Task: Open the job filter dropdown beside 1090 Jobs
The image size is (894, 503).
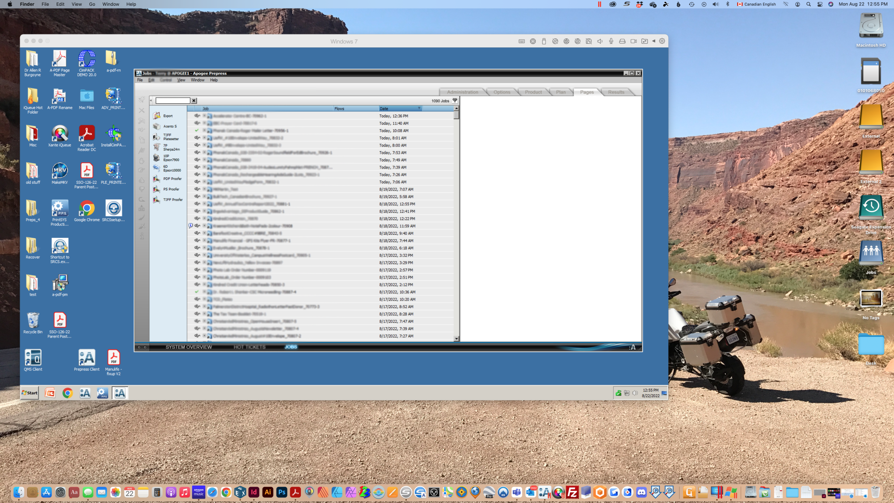Action: tap(455, 101)
